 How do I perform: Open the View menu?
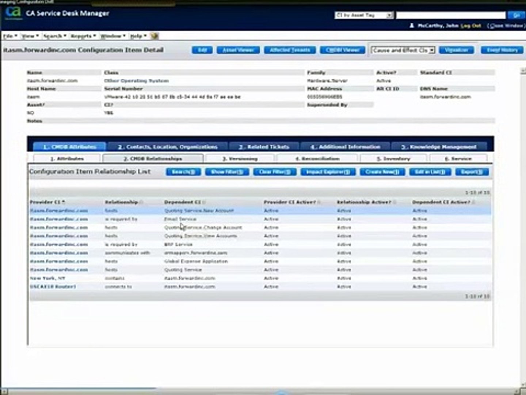[x=30, y=36]
